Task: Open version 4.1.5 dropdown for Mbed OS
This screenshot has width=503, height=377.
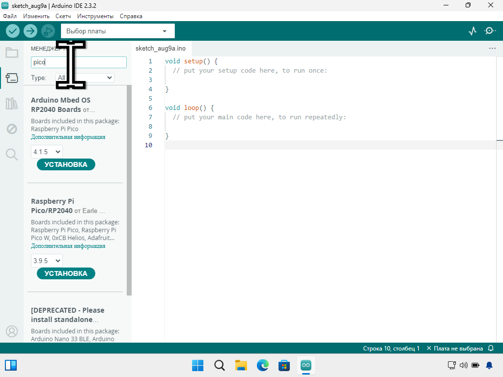Action: tap(47, 152)
